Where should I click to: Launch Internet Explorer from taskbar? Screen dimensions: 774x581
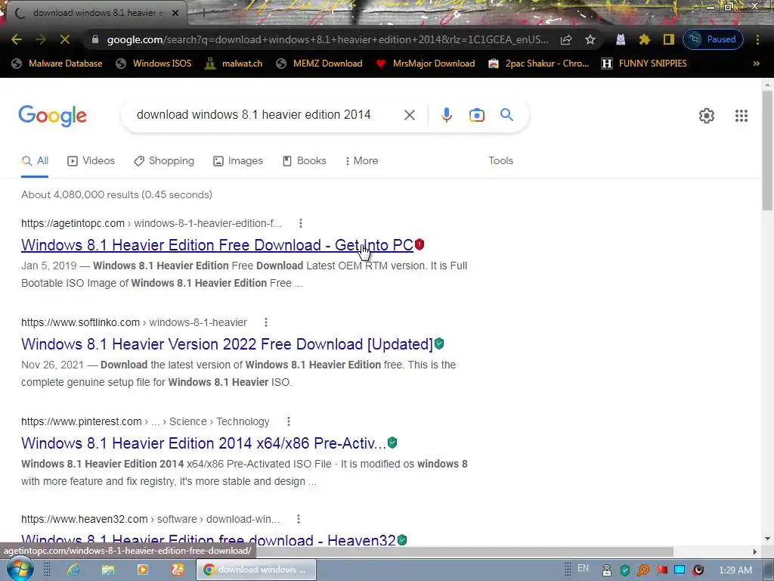tap(73, 570)
